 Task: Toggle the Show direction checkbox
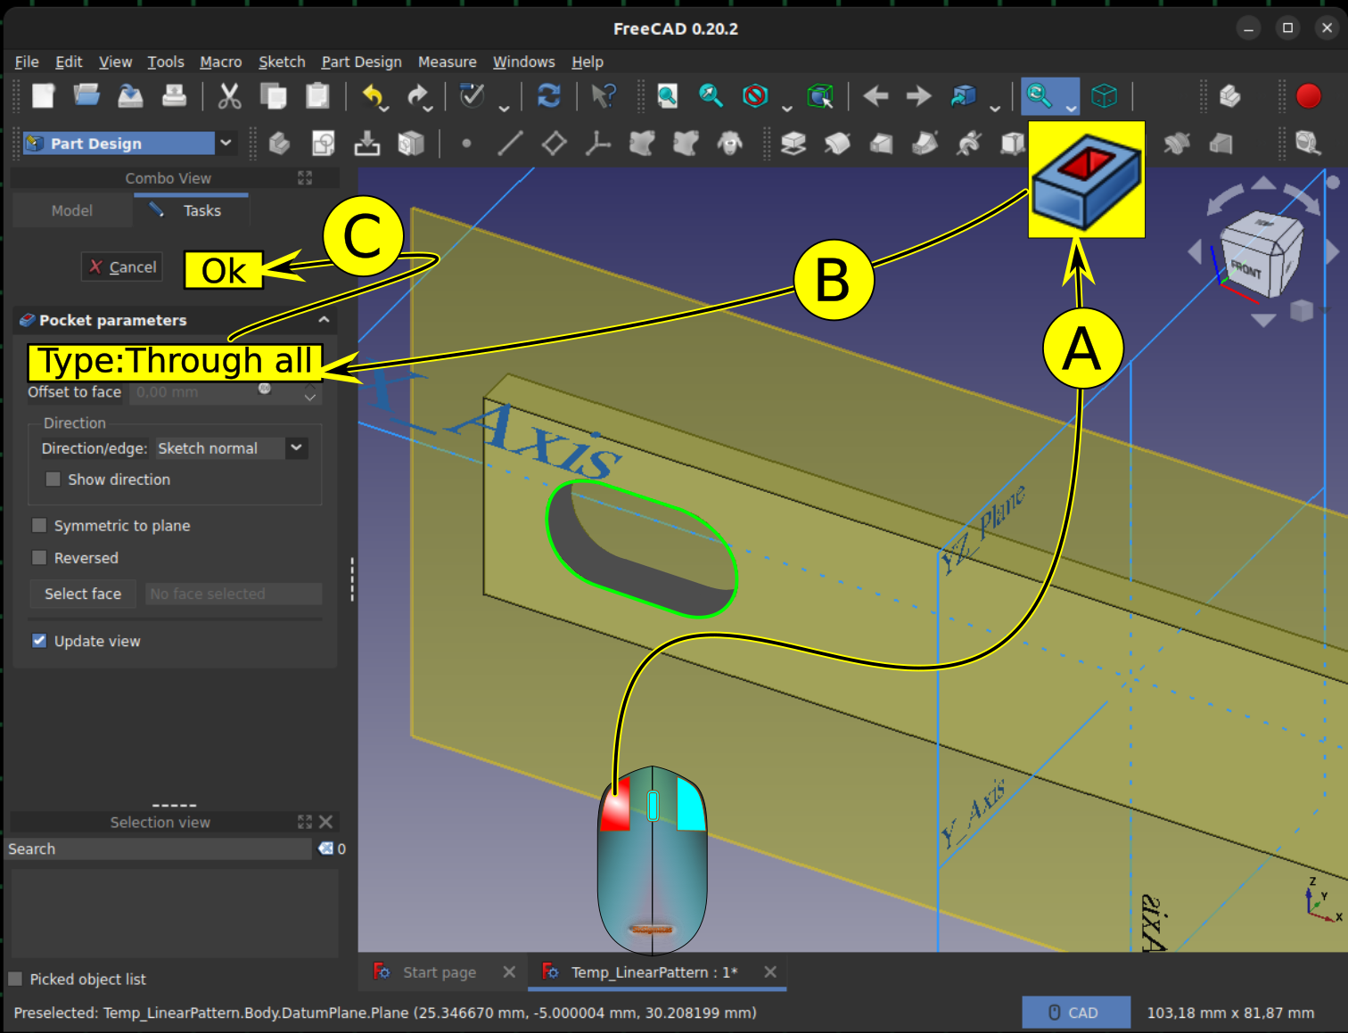click(x=53, y=480)
